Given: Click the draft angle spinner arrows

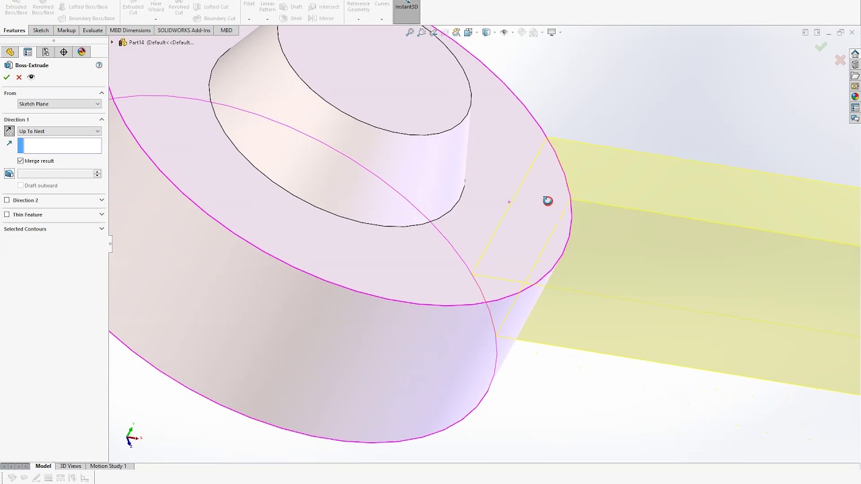Looking at the screenshot, I should pyautogui.click(x=97, y=173).
